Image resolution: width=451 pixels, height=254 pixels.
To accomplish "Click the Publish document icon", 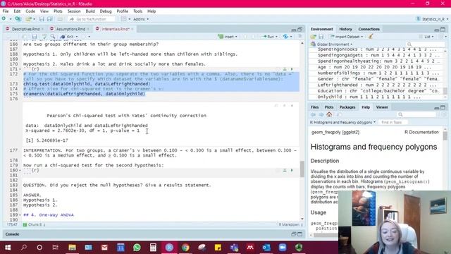I will click(285, 37).
